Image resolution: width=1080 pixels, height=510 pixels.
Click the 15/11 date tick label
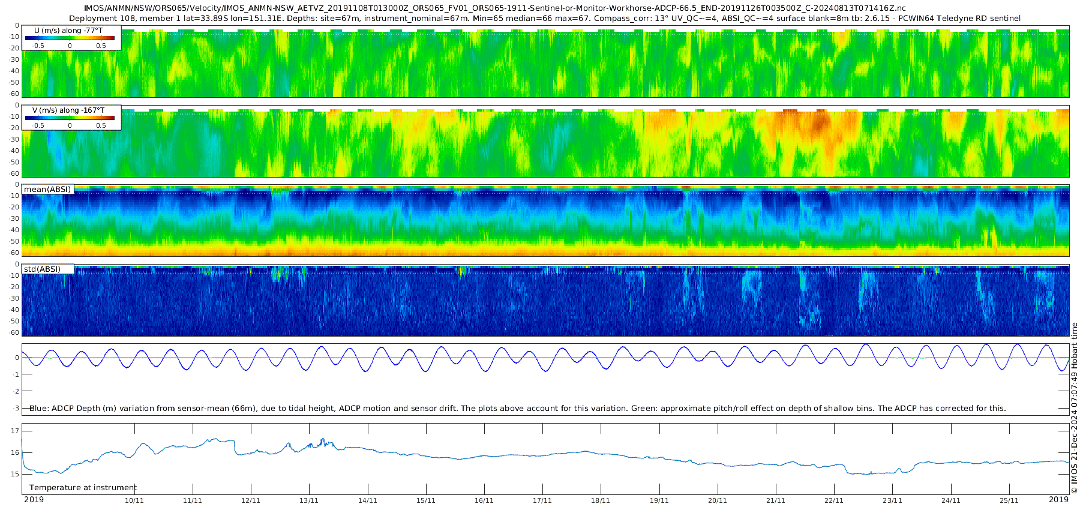425,500
